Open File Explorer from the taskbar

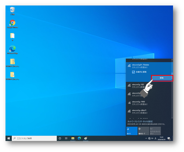click(x=73, y=138)
